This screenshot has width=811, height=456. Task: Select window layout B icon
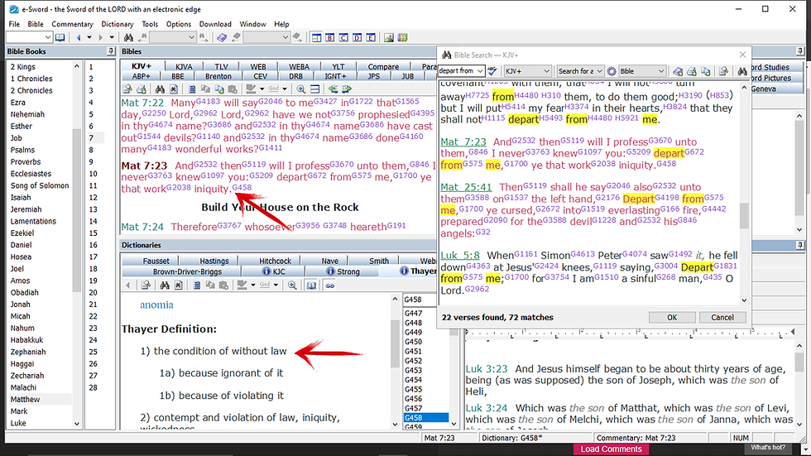point(329,37)
